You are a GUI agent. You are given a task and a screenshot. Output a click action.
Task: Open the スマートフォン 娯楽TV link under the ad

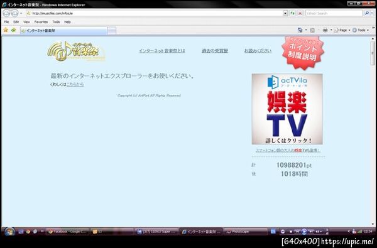288,150
